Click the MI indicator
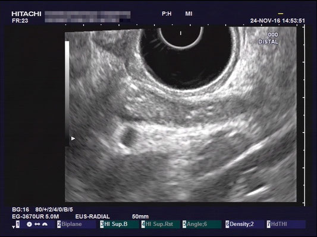 189,14
